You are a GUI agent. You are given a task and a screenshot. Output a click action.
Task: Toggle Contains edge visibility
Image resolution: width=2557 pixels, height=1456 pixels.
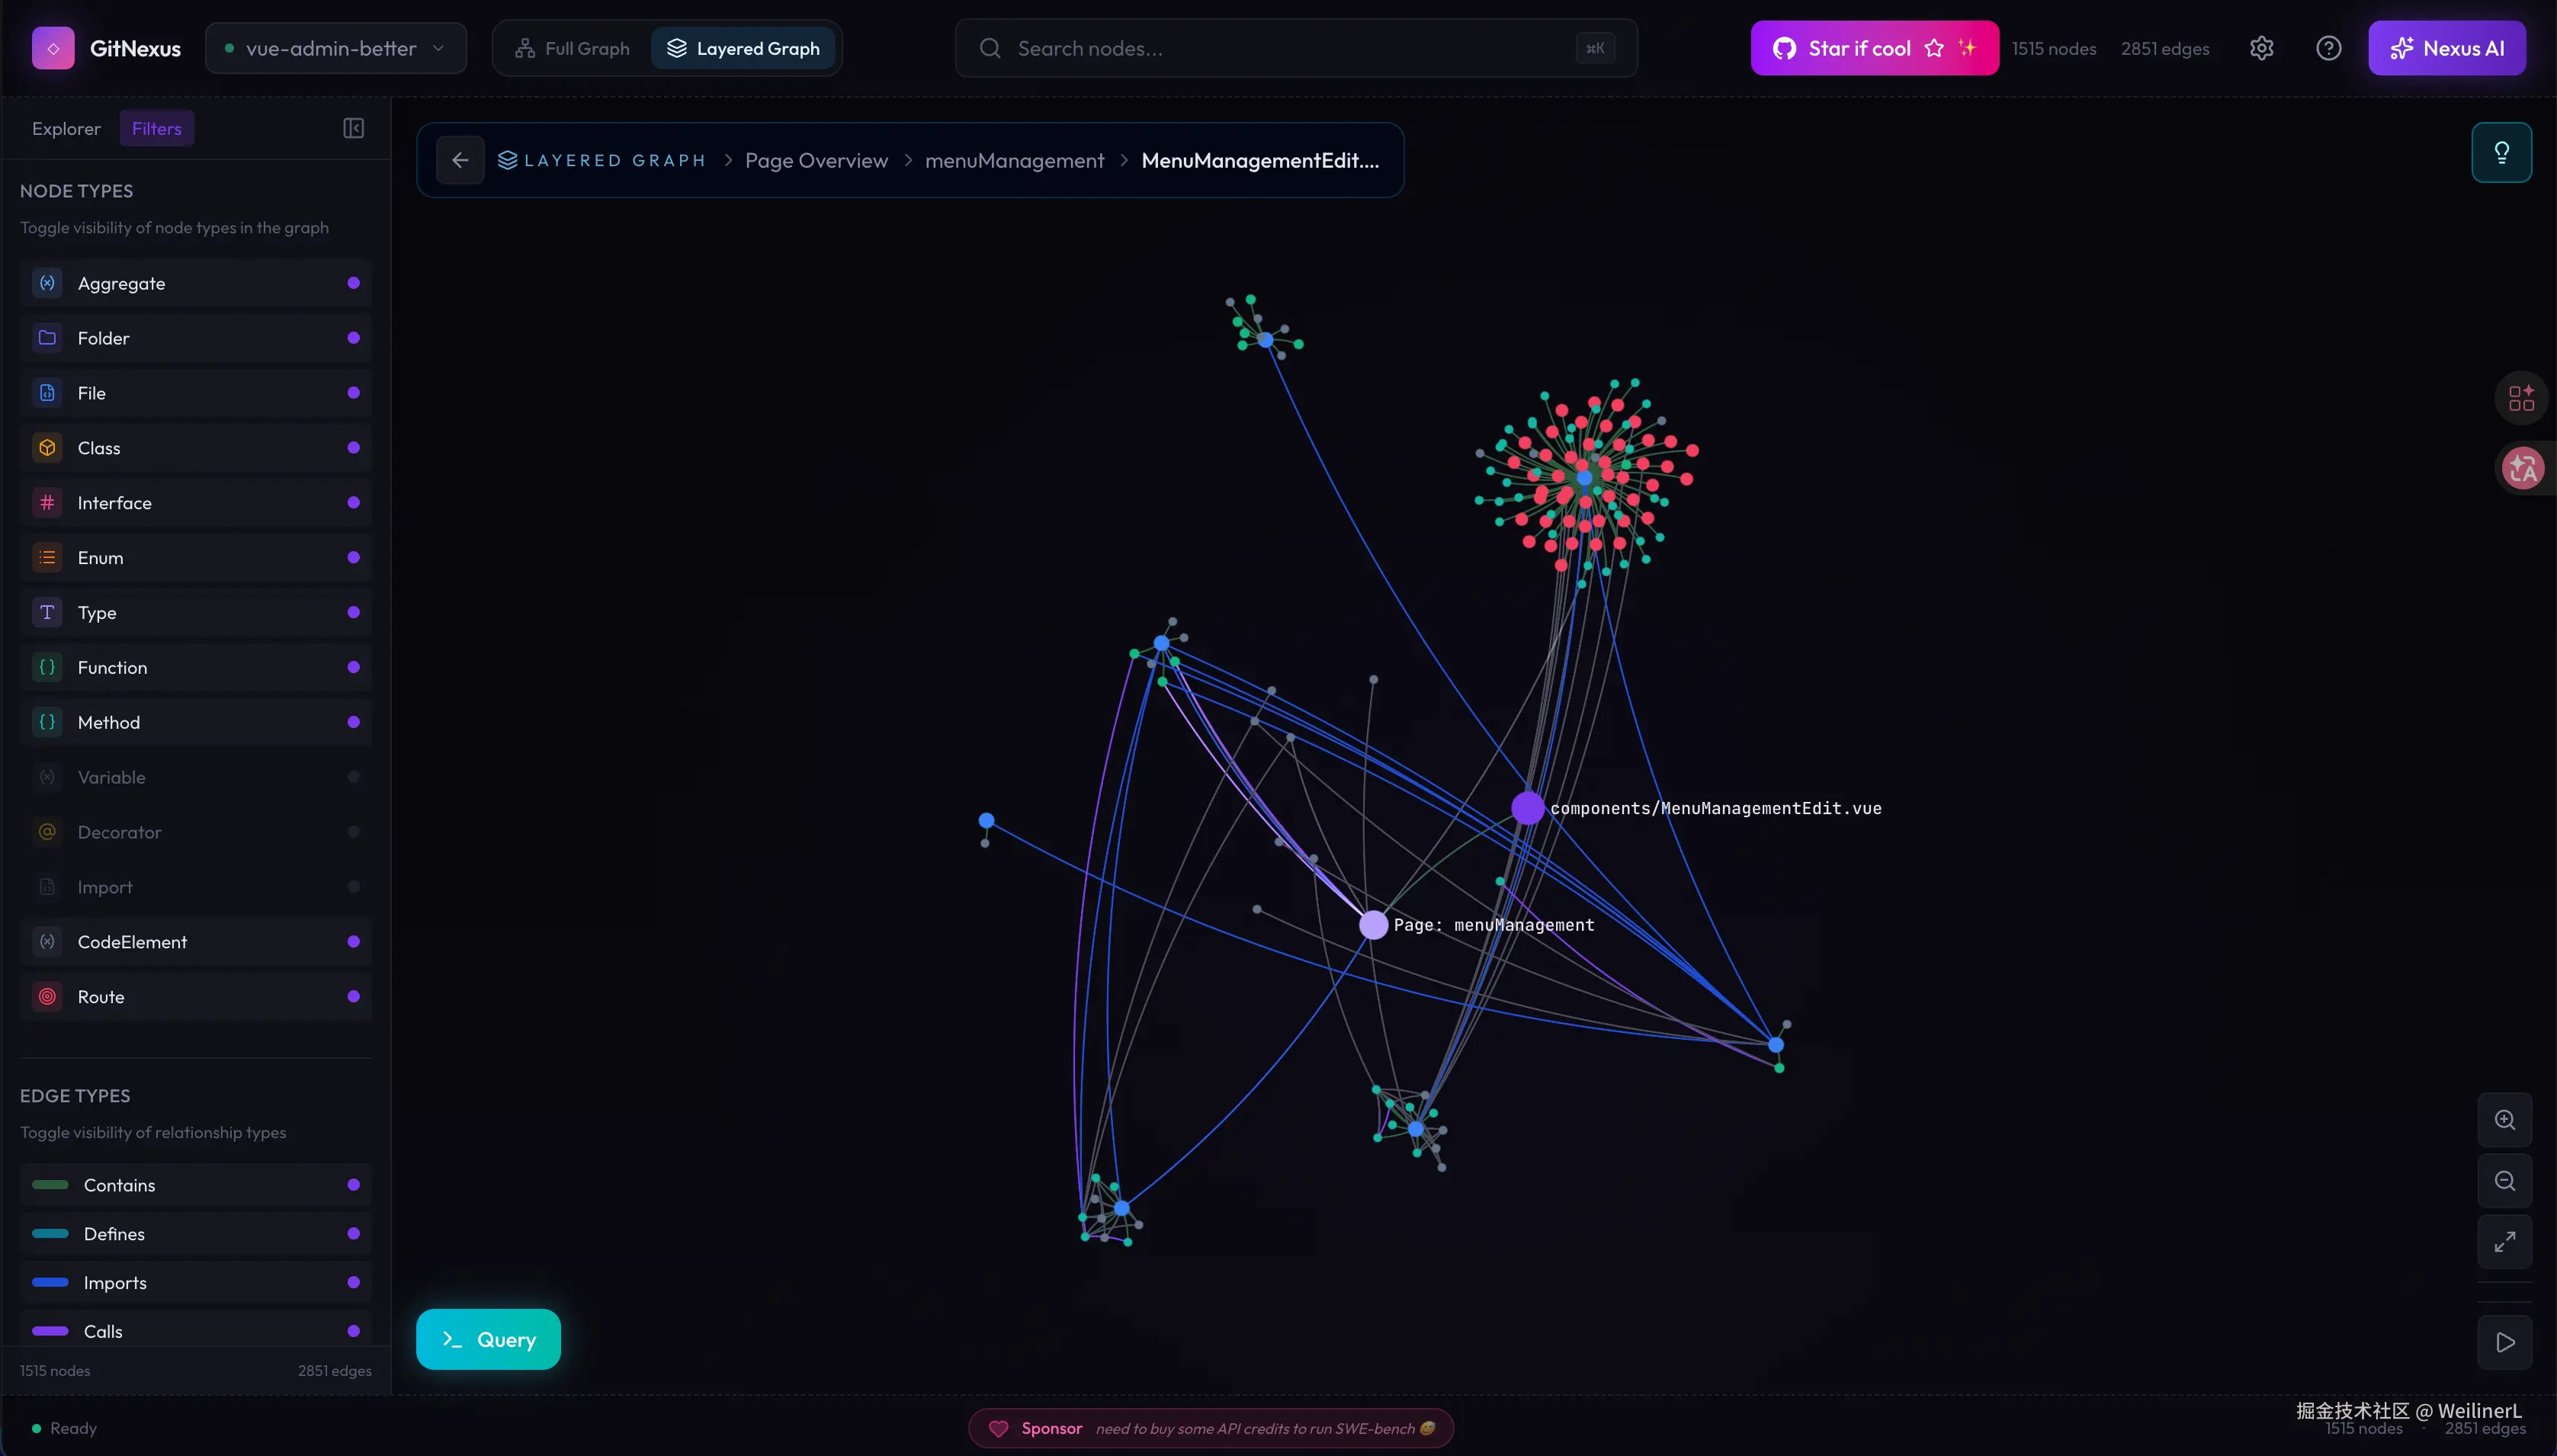tap(353, 1185)
